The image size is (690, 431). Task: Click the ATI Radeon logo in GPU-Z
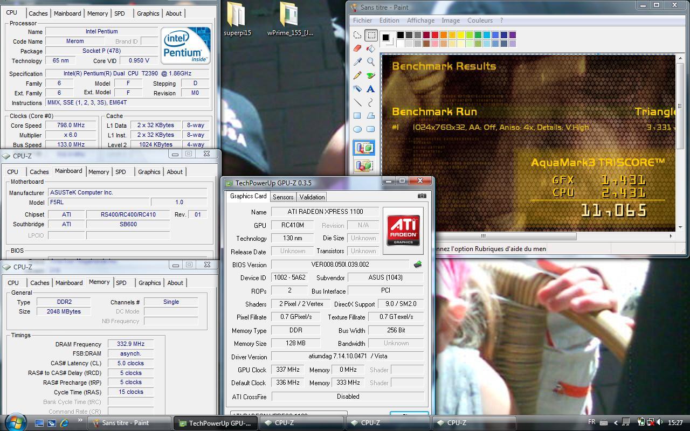[403, 230]
